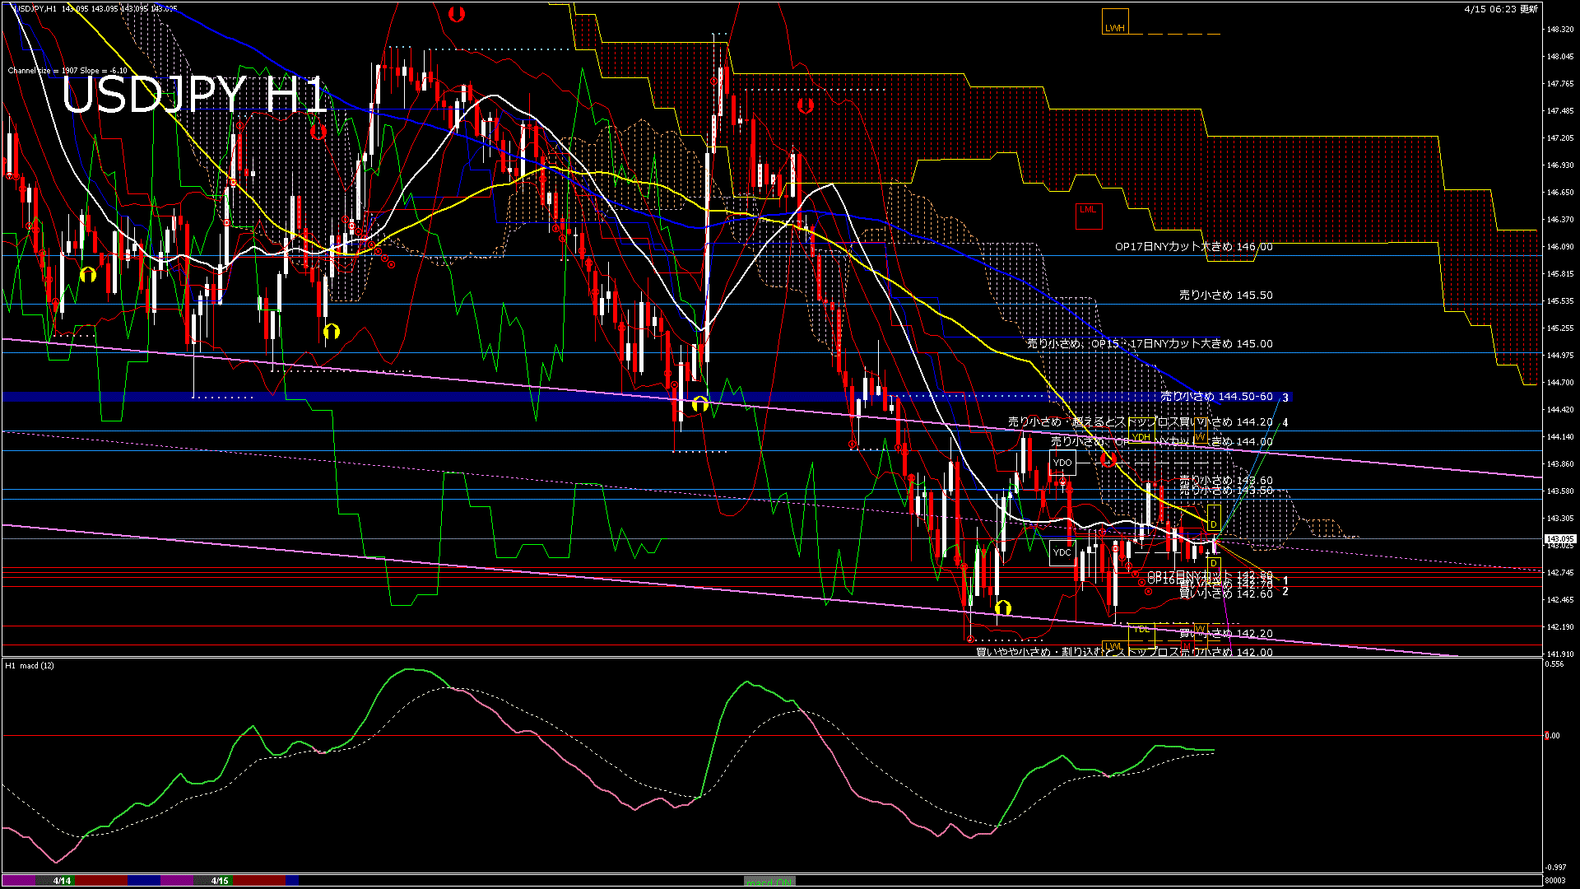Click scenario number 2 beside 142.60
This screenshot has width=1580, height=889.
pyautogui.click(x=1285, y=591)
